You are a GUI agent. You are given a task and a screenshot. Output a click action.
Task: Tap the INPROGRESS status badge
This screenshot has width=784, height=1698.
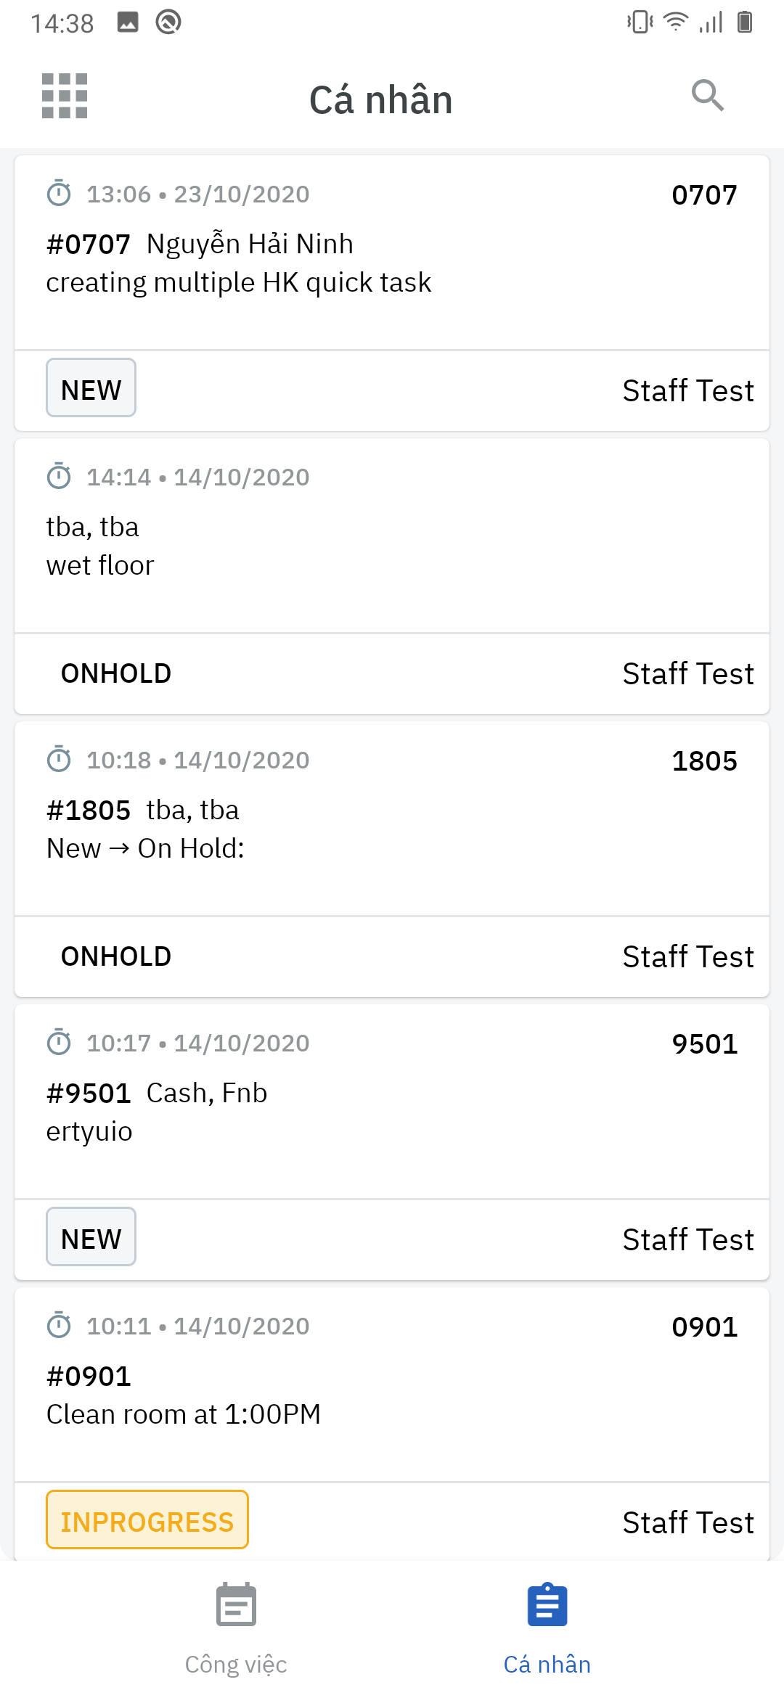pos(147,1522)
